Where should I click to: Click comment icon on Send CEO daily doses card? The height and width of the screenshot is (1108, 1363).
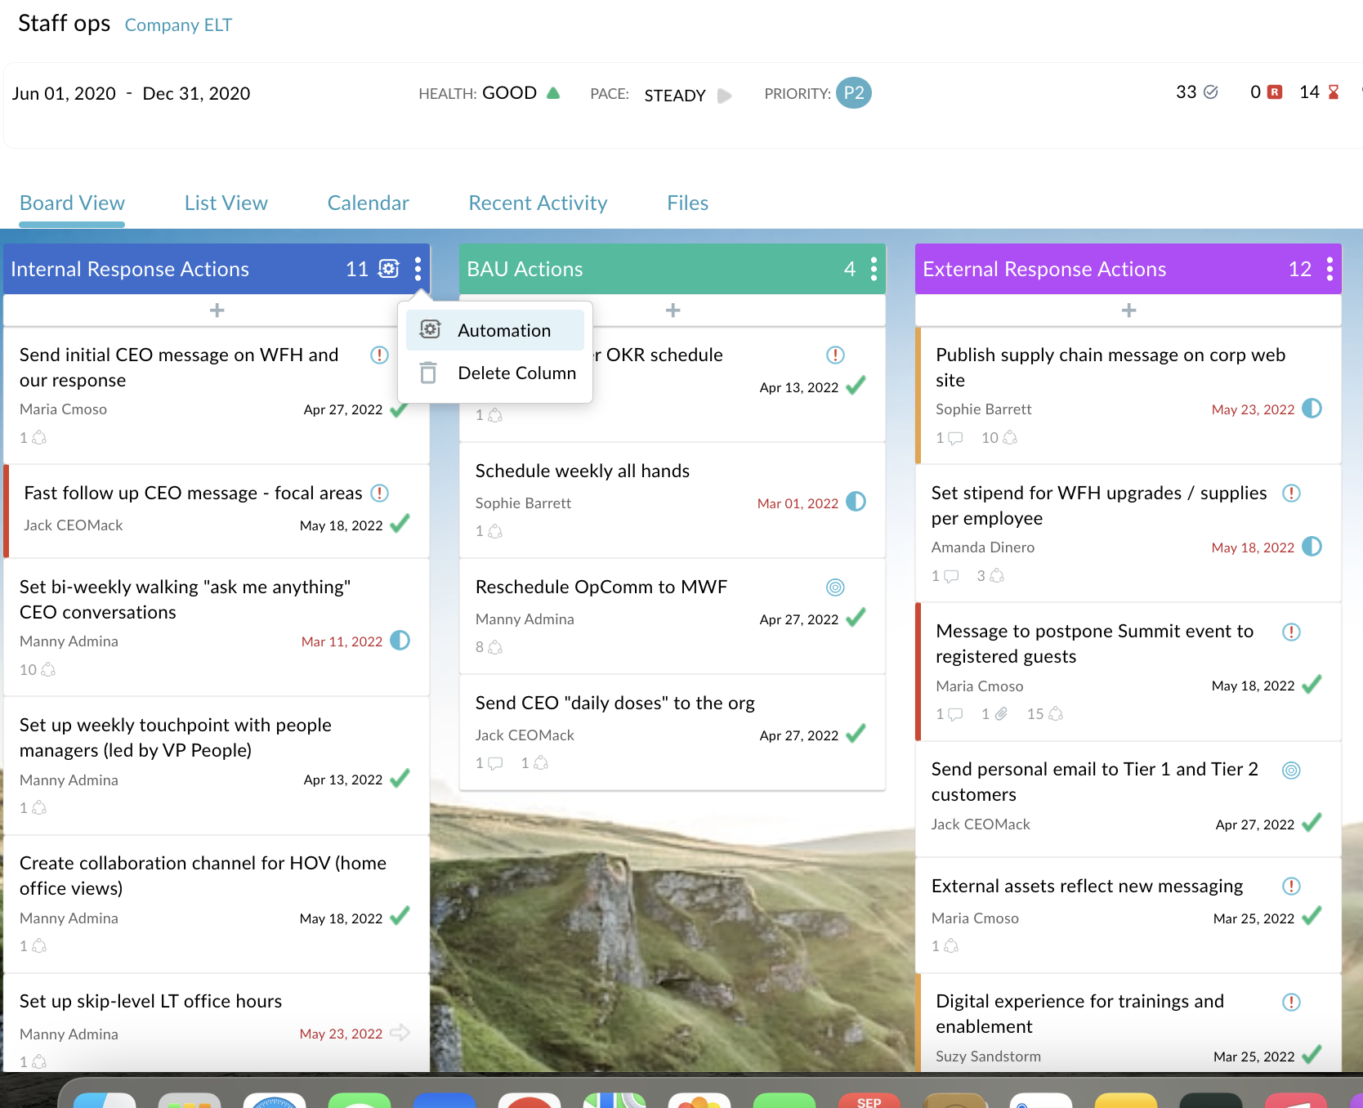point(495,763)
